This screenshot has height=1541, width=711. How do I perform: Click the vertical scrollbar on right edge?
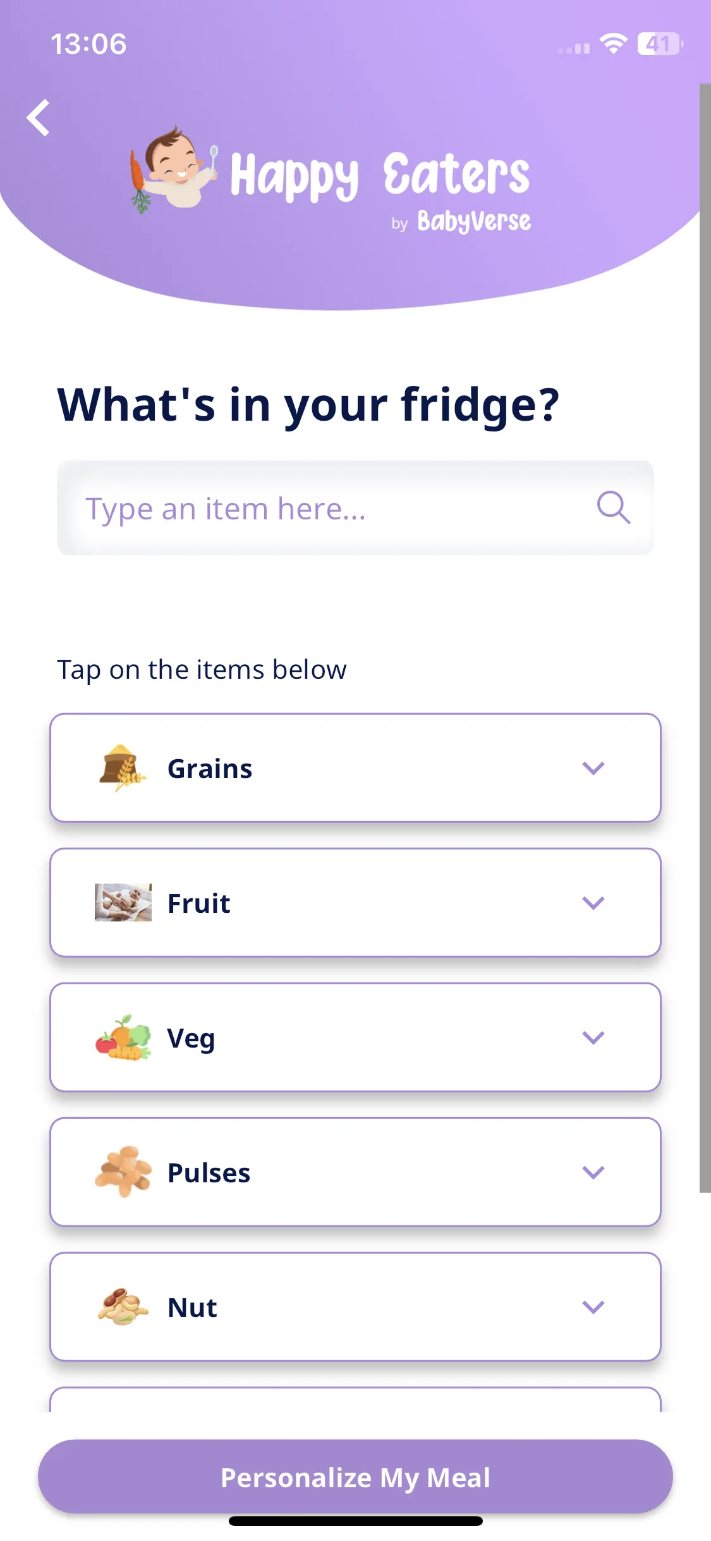pos(705,638)
